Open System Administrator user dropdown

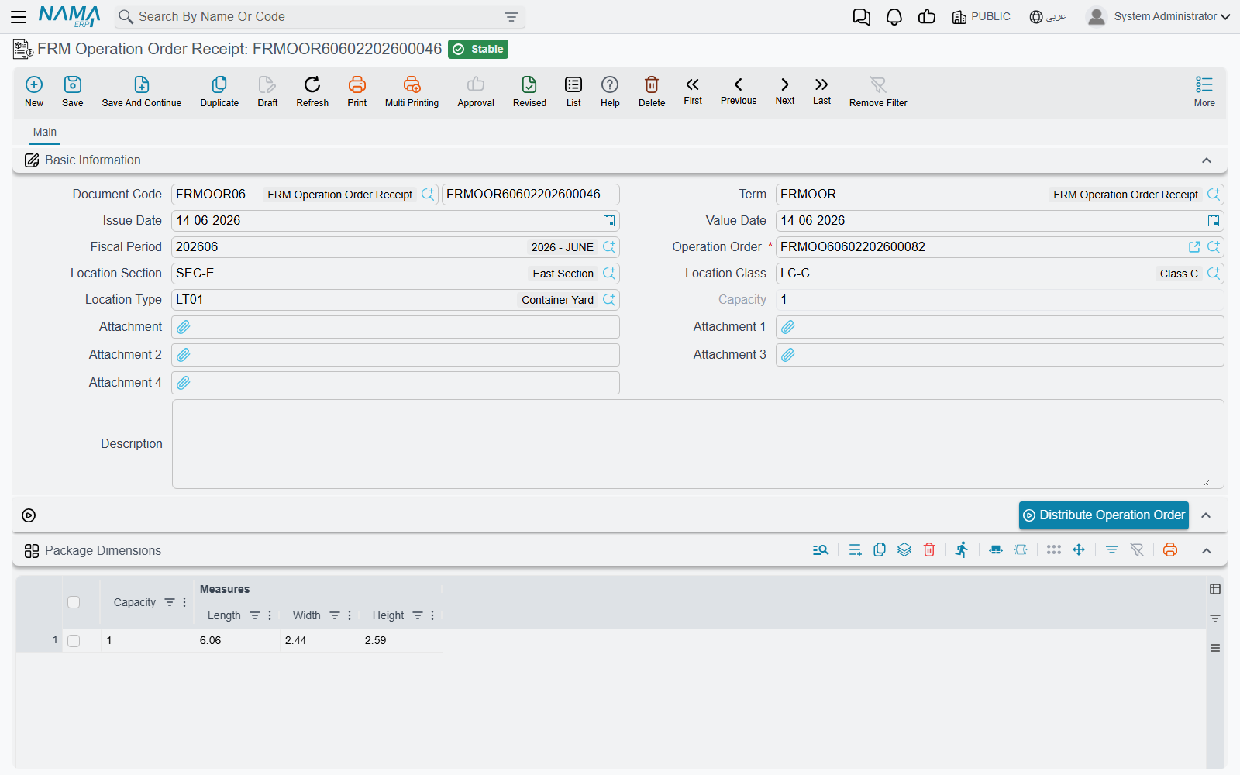click(1159, 16)
